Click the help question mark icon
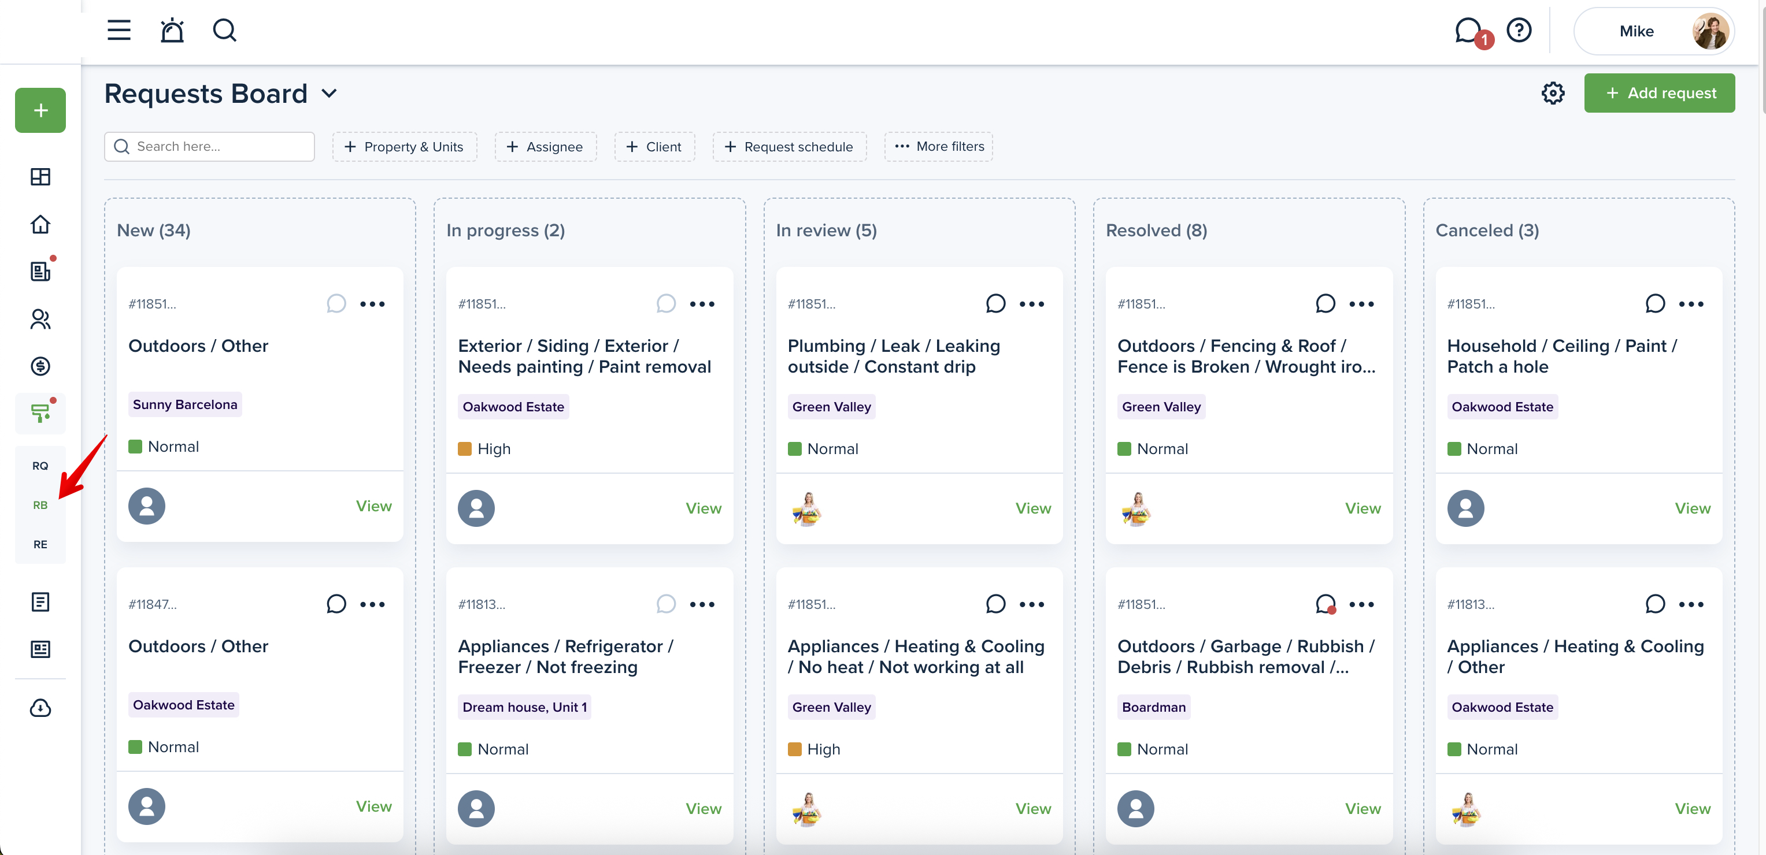This screenshot has height=855, width=1766. 1519,30
